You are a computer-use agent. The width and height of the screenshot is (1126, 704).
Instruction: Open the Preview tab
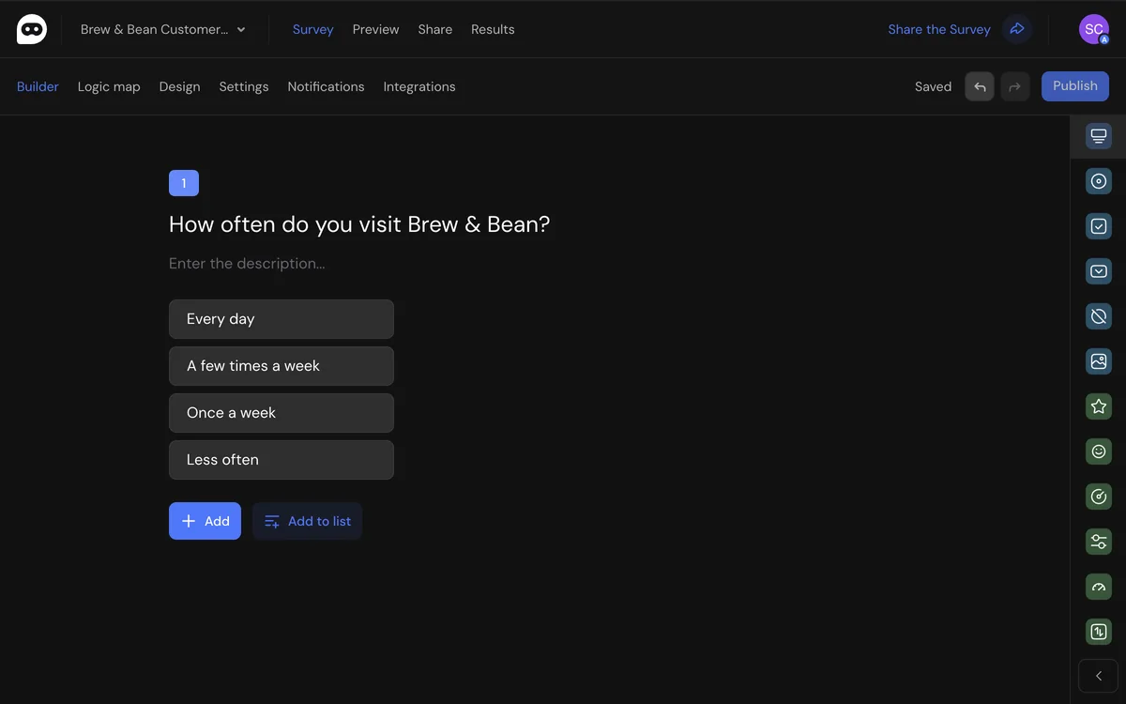coord(375,29)
